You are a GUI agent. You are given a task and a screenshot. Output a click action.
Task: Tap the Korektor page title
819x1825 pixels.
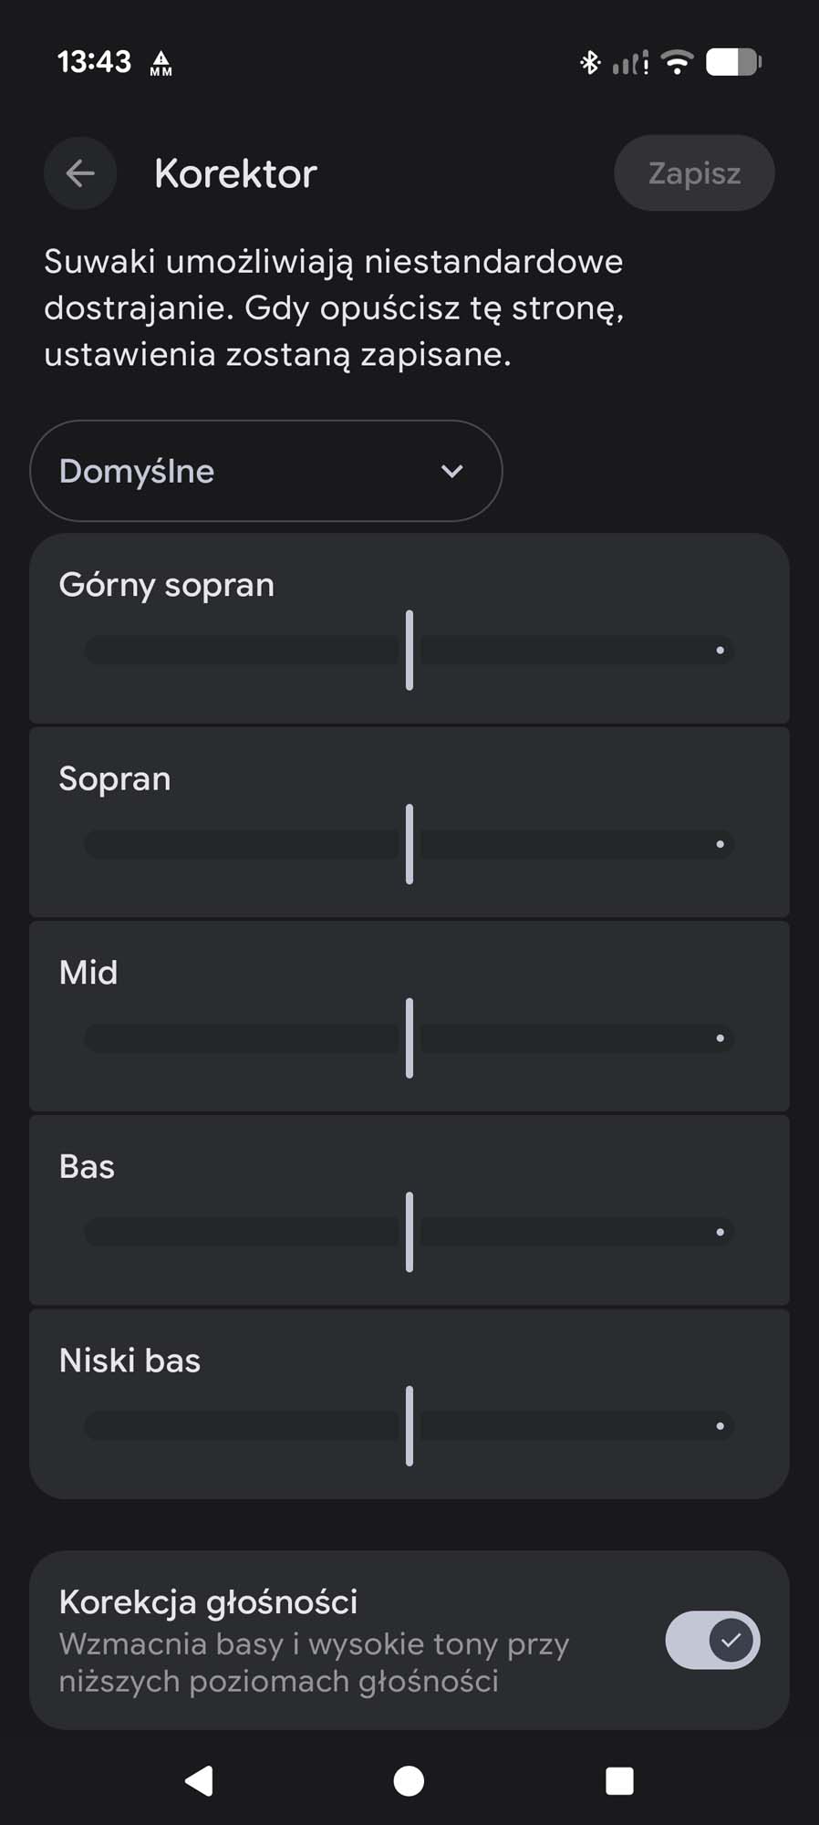pyautogui.click(x=235, y=173)
